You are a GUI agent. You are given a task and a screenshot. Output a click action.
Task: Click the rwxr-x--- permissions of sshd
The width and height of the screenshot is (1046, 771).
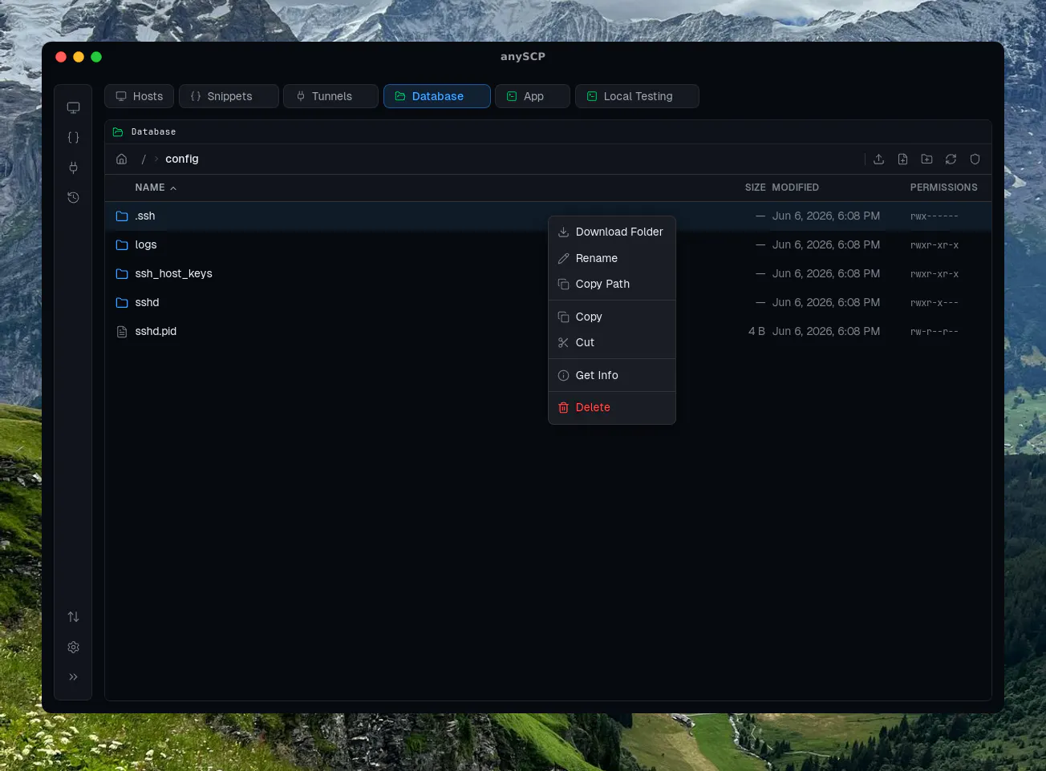(x=935, y=303)
